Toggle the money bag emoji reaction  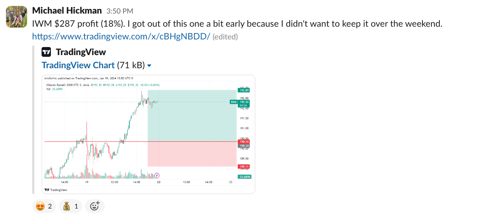(71, 206)
